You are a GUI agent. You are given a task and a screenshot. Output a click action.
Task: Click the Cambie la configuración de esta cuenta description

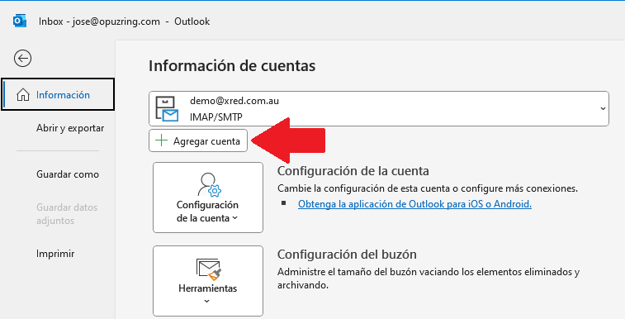[x=428, y=188]
